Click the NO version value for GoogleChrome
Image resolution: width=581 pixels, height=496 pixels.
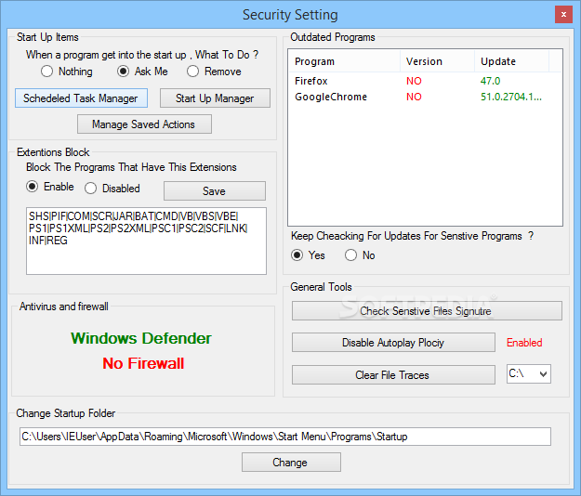pyautogui.click(x=414, y=97)
